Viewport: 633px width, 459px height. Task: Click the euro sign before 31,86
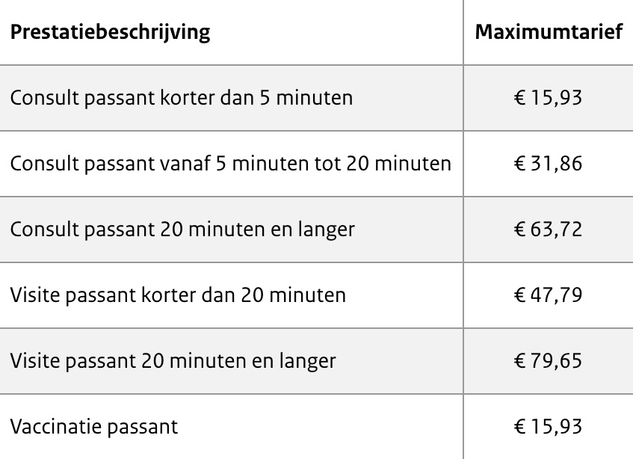520,164
